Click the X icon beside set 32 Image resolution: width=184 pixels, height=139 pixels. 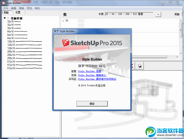(x=63, y=21)
